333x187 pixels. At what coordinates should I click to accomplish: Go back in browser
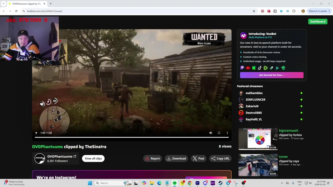click(4, 11)
